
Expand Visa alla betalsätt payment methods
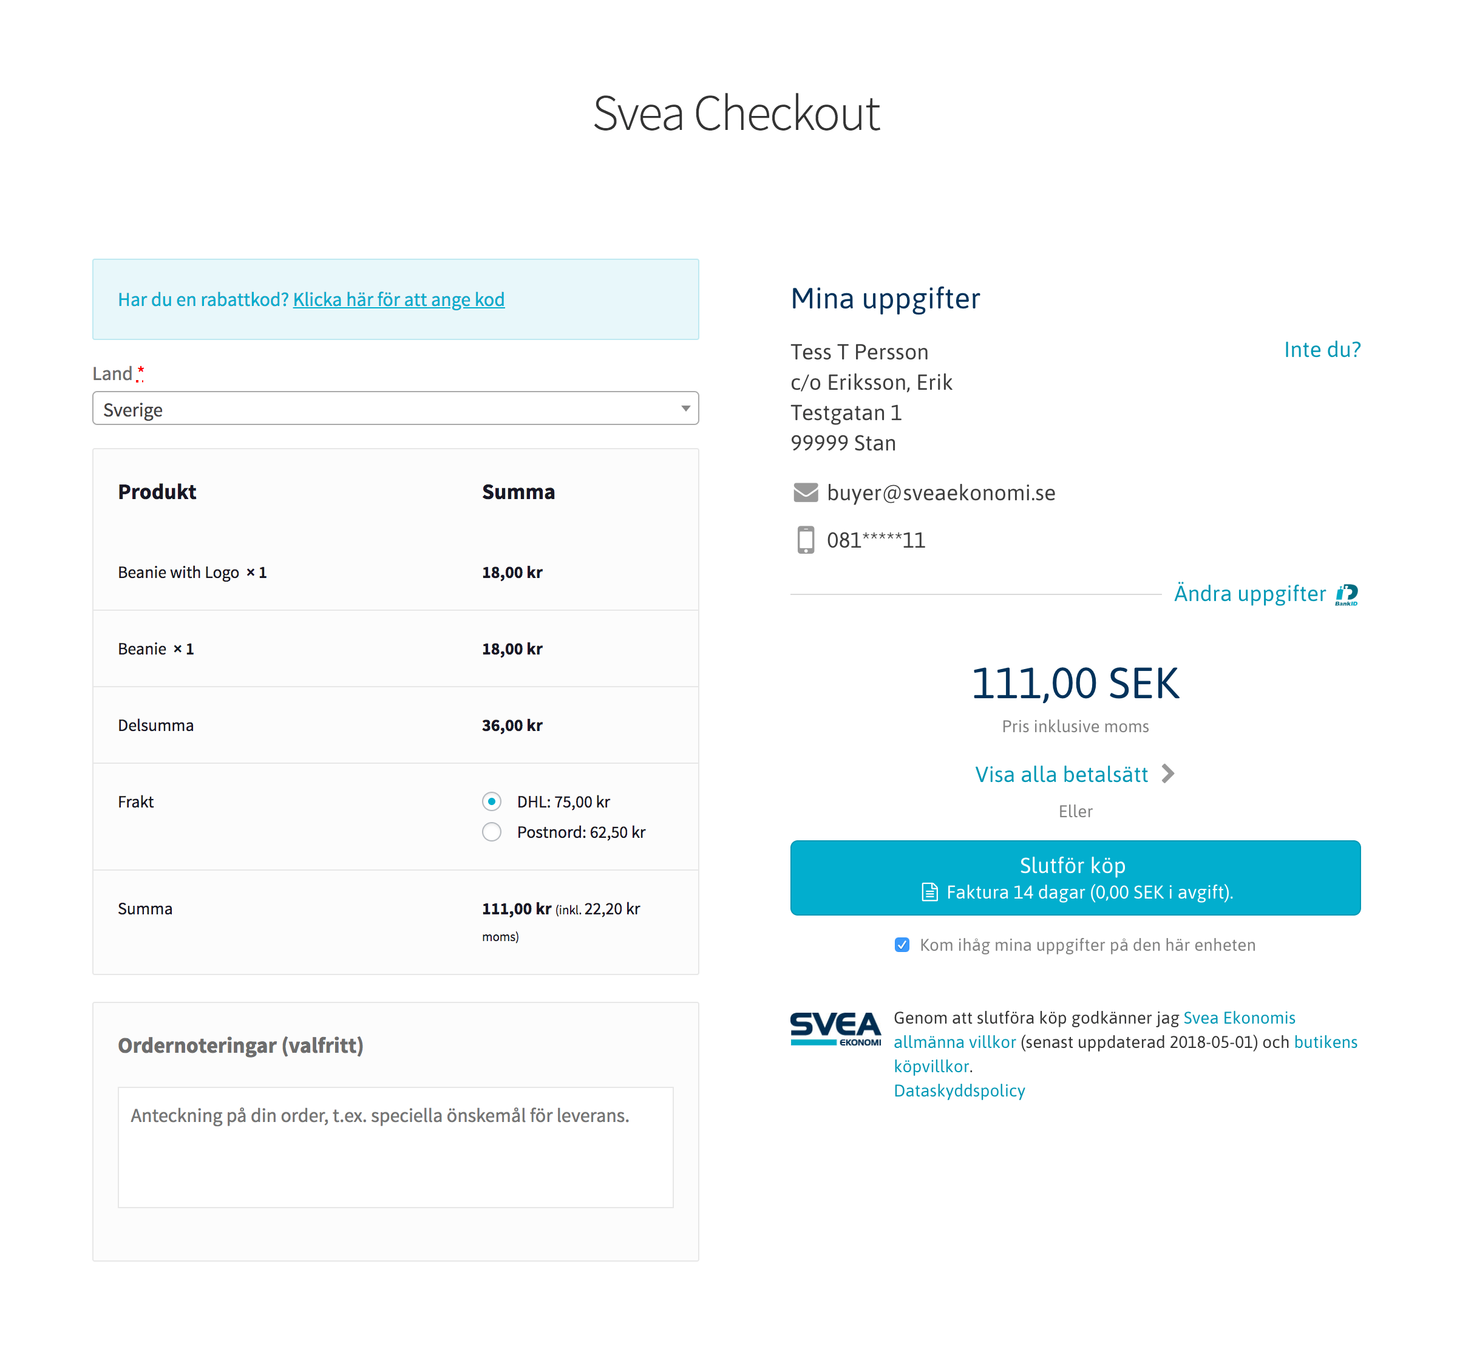tap(1061, 774)
